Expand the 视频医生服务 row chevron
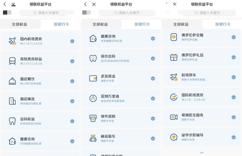 click(234, 117)
